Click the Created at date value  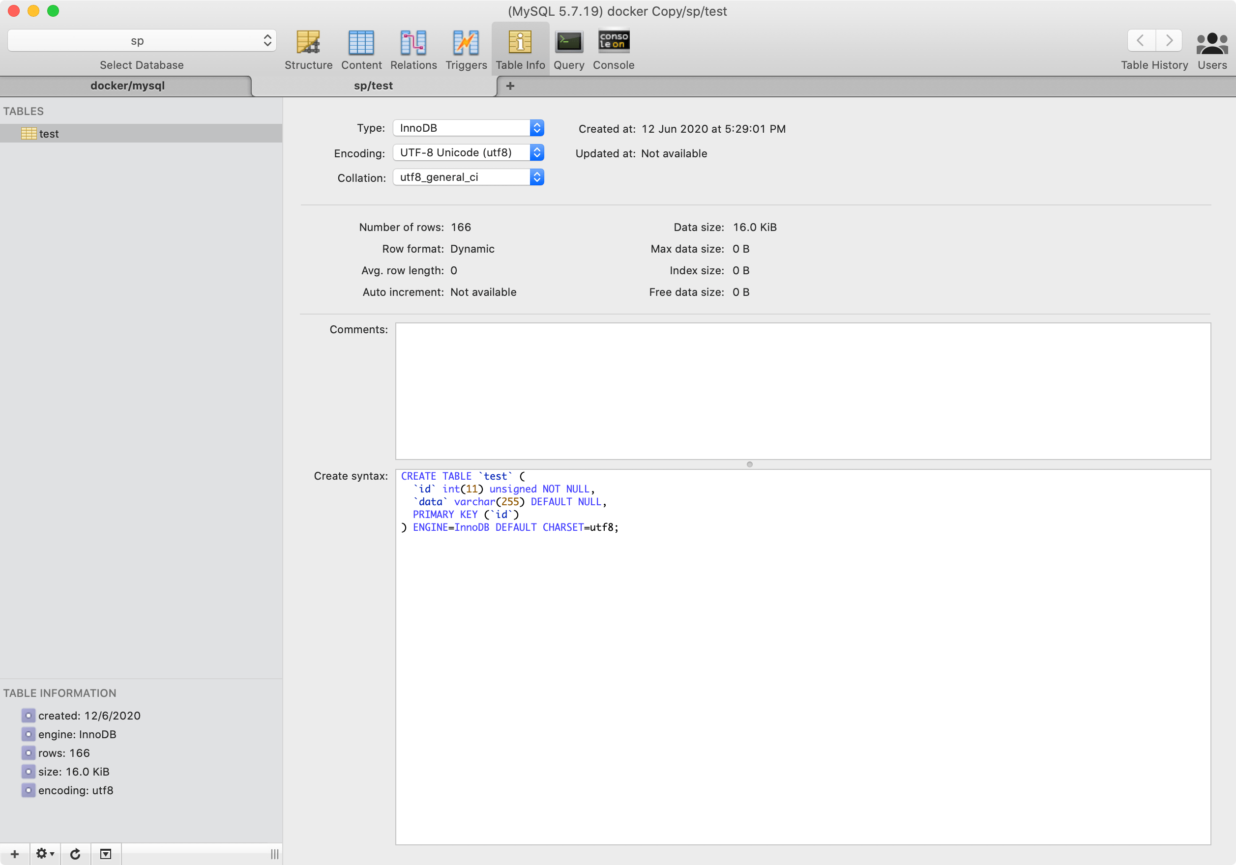pyautogui.click(x=713, y=129)
